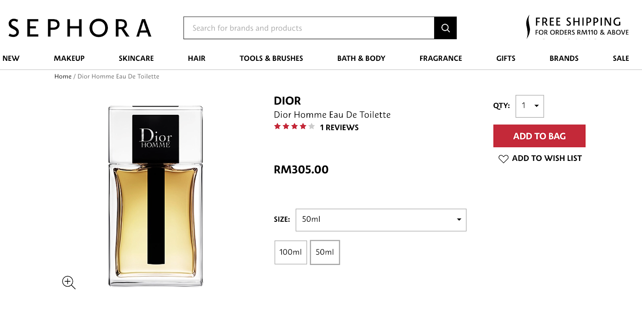Click the Sephora logo
Viewport: 642px width, 315px height.
pyautogui.click(x=80, y=28)
